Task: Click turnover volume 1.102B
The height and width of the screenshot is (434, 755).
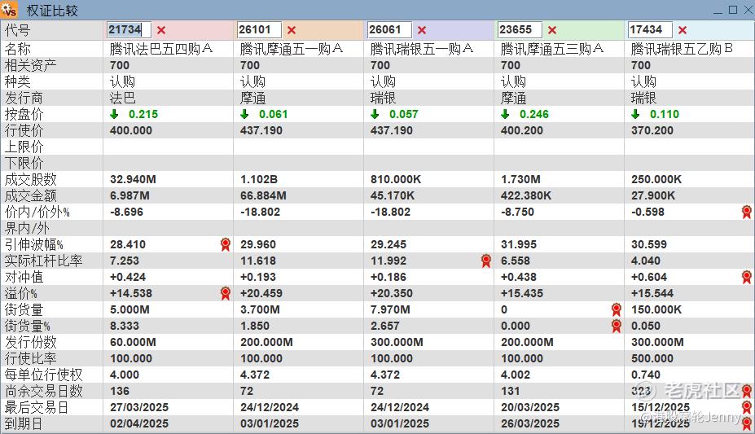Action: click(x=259, y=179)
